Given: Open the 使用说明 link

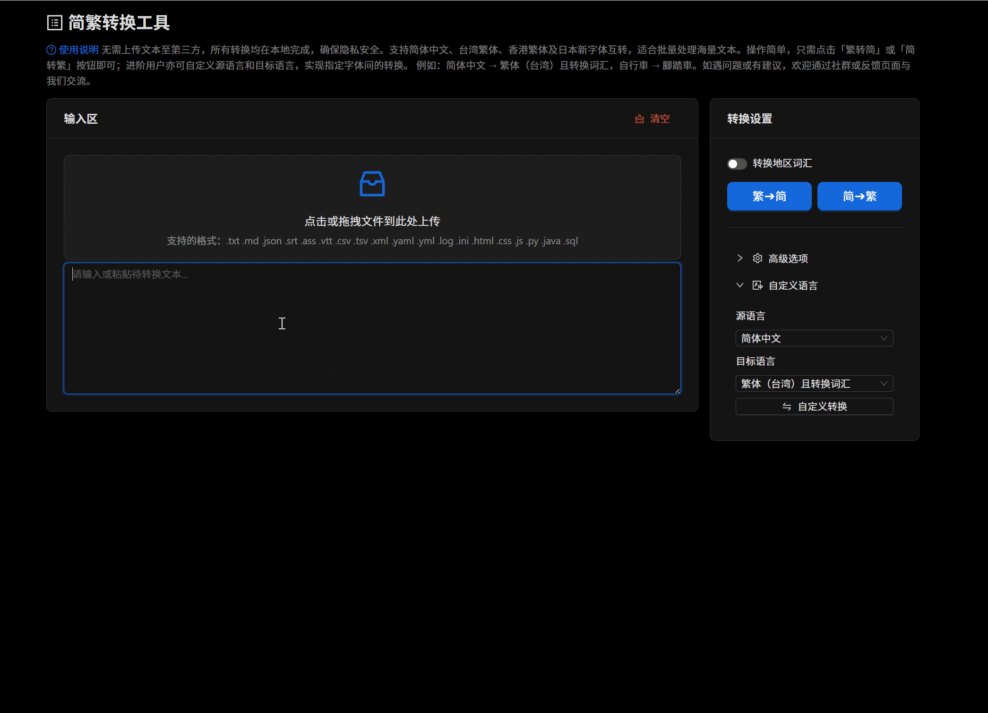Looking at the screenshot, I should point(78,50).
